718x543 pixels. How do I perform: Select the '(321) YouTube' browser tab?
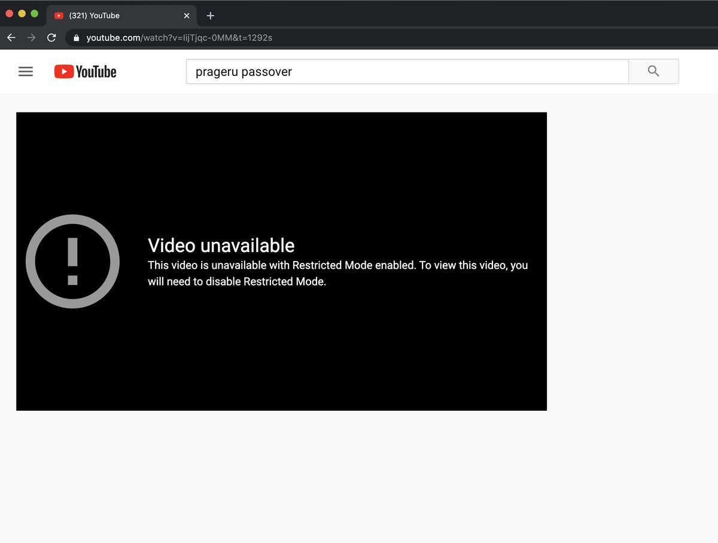pos(121,16)
